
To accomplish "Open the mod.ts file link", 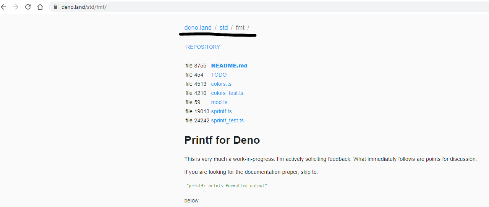I will (x=219, y=102).
